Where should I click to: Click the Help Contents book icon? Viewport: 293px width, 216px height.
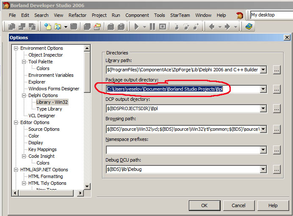pyautogui.click(x=249, y=27)
